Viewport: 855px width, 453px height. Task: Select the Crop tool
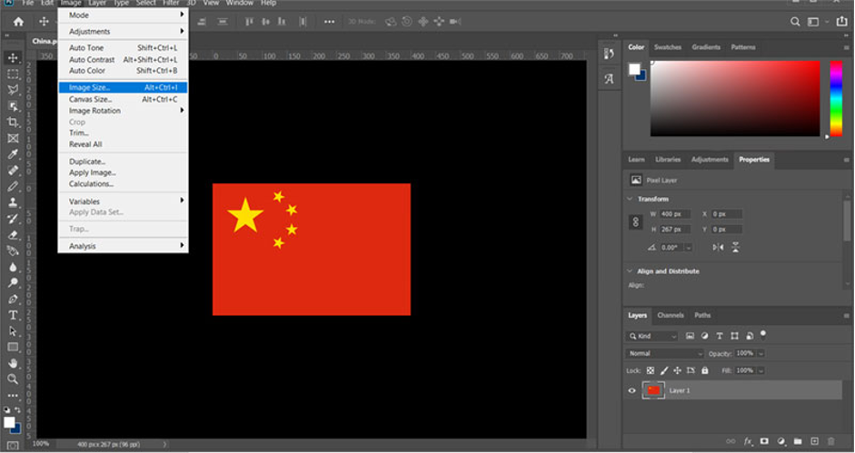(x=13, y=123)
